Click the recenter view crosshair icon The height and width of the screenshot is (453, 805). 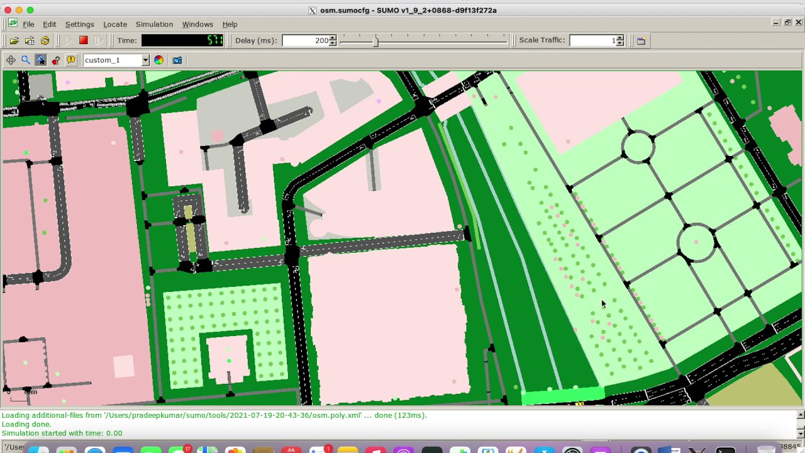tap(11, 60)
